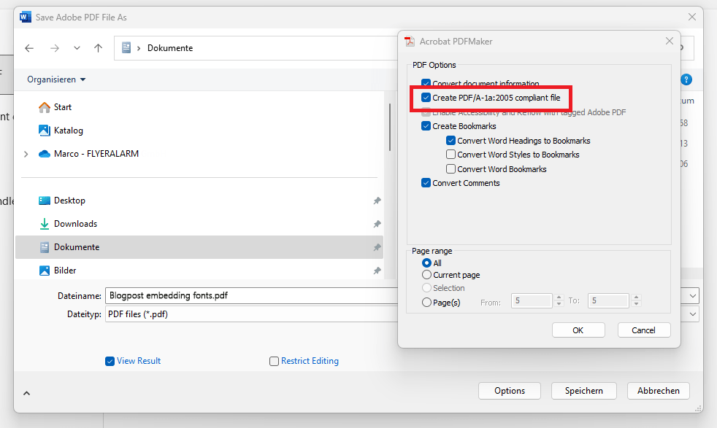Click the pin icon next to Downloads
Screen dimensions: 717x428
377,224
